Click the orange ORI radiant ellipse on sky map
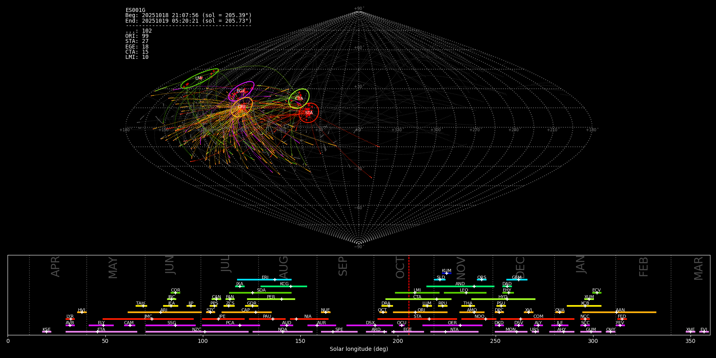This screenshot has height=358, width=716. (x=242, y=107)
